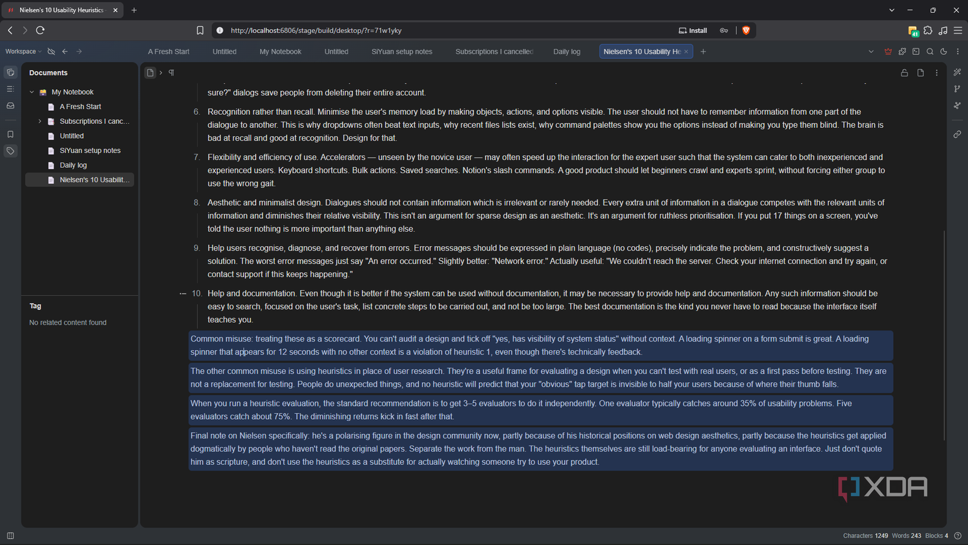View site information icon in address bar
Image resolution: width=968 pixels, height=545 pixels.
[x=219, y=30]
